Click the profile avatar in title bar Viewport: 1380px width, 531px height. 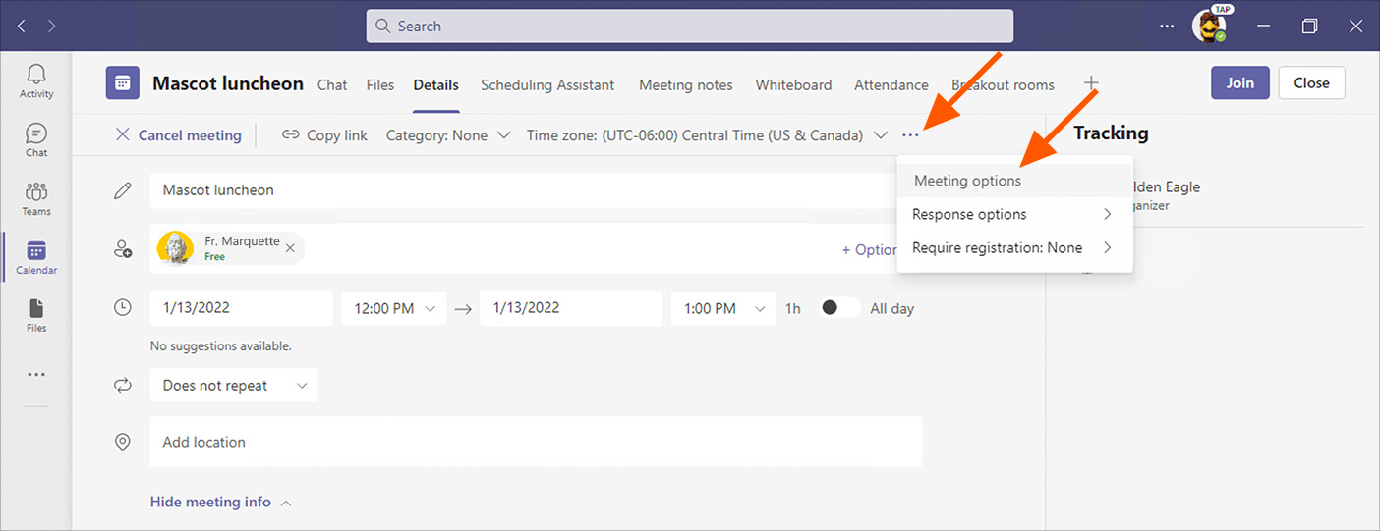(1208, 27)
